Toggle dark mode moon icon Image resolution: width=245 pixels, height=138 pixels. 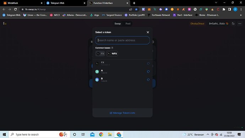233,23
